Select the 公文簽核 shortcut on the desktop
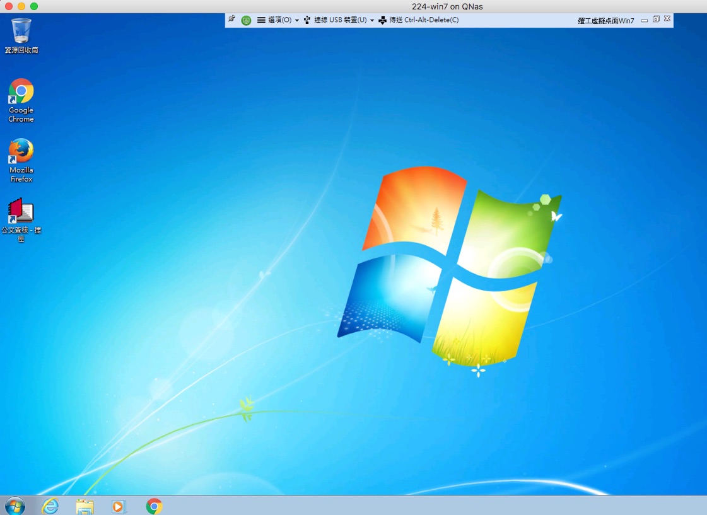Image resolution: width=707 pixels, height=515 pixels. [x=21, y=220]
